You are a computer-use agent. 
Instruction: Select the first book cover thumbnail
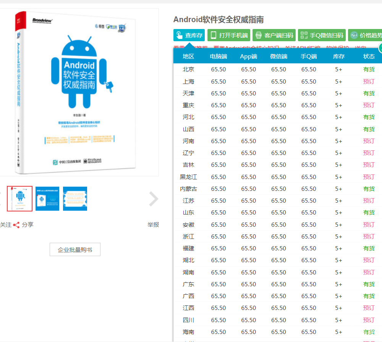(20, 198)
